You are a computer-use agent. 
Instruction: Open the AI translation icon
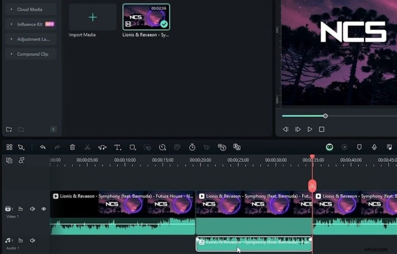(237, 147)
